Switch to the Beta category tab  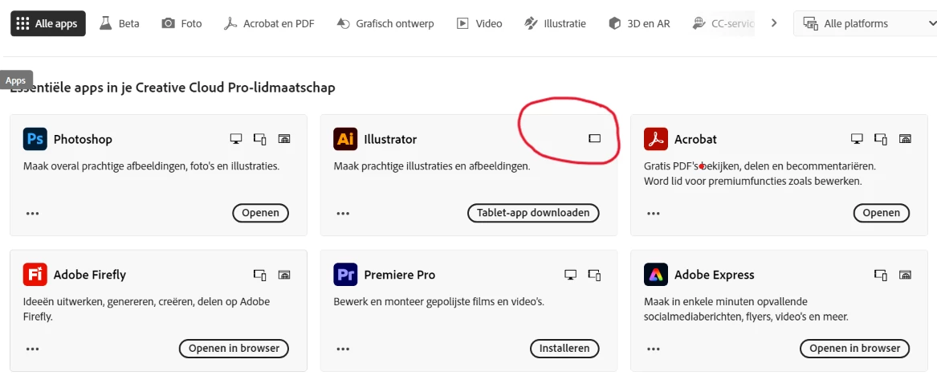120,24
